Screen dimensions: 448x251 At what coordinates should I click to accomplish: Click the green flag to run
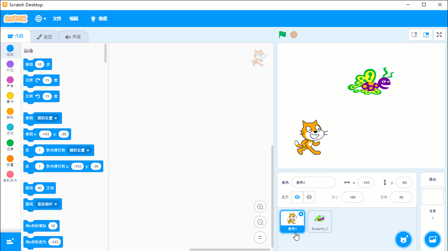pyautogui.click(x=283, y=35)
